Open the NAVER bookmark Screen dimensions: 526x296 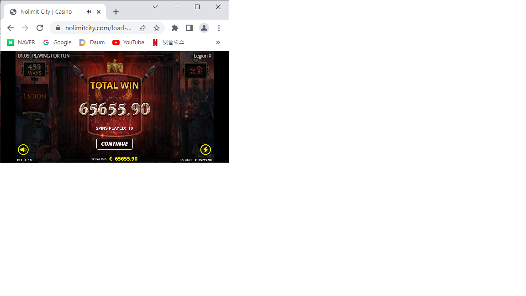(x=21, y=42)
